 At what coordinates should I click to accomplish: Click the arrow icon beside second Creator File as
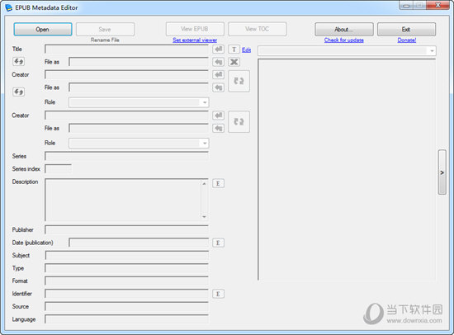(x=218, y=128)
